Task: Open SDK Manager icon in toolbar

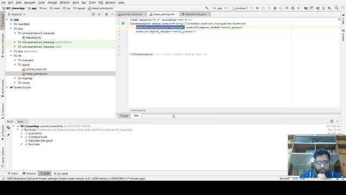Action: coord(329,8)
